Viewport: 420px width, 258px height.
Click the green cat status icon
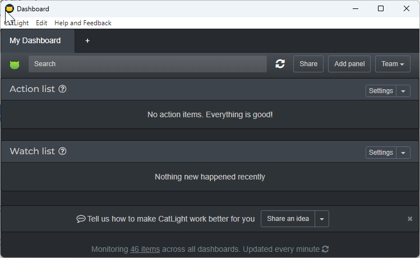(15, 64)
